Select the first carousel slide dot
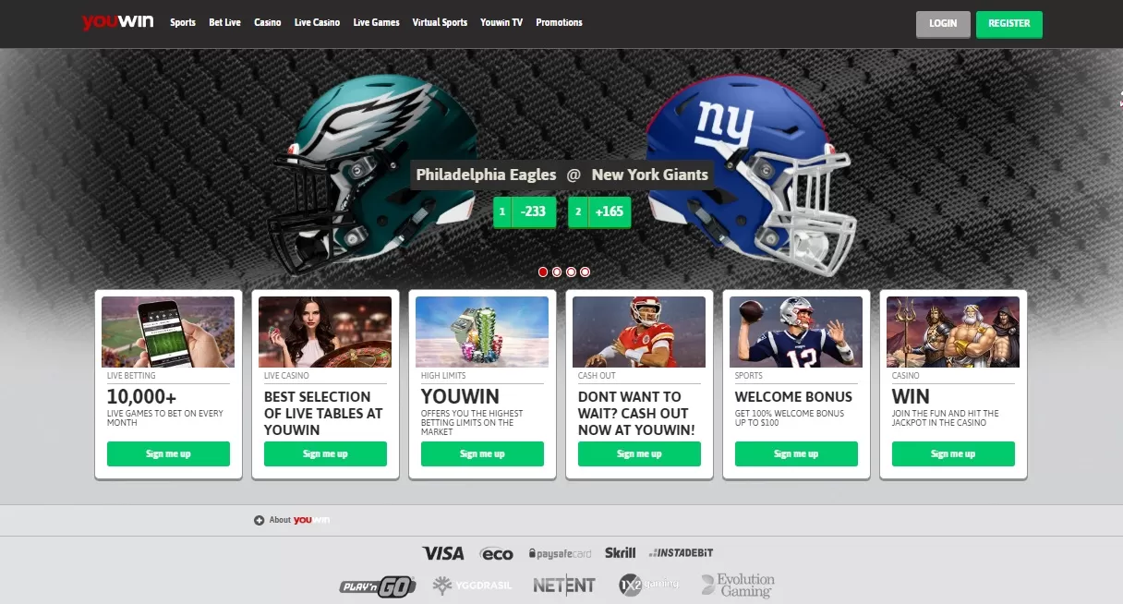This screenshot has height=604, width=1123. (543, 272)
